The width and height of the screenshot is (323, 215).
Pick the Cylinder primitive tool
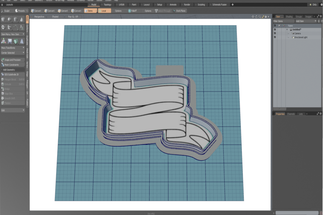(15, 20)
